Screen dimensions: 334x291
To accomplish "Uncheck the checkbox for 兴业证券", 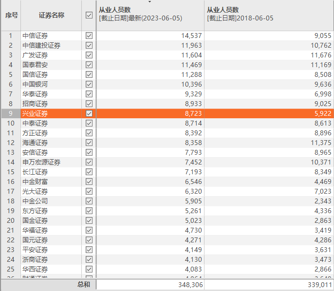I will pyautogui.click(x=89, y=113).
